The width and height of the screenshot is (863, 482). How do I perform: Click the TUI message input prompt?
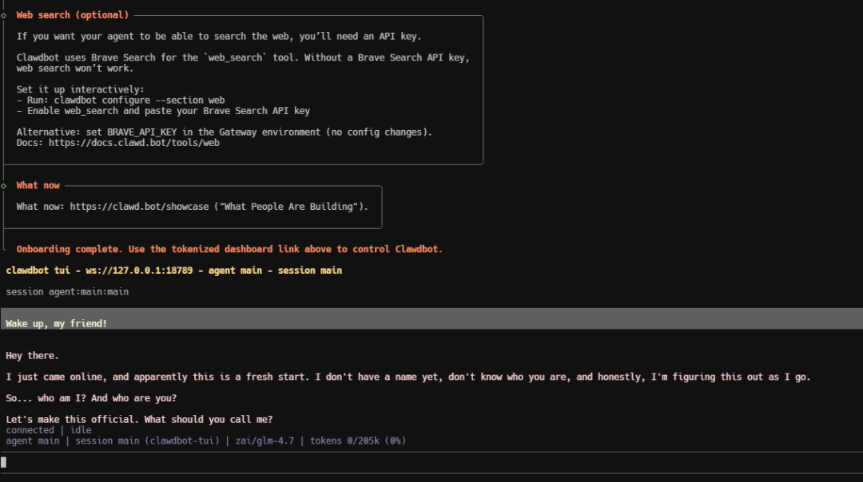(x=431, y=462)
